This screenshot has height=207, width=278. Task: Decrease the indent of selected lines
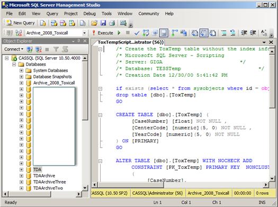244,33
